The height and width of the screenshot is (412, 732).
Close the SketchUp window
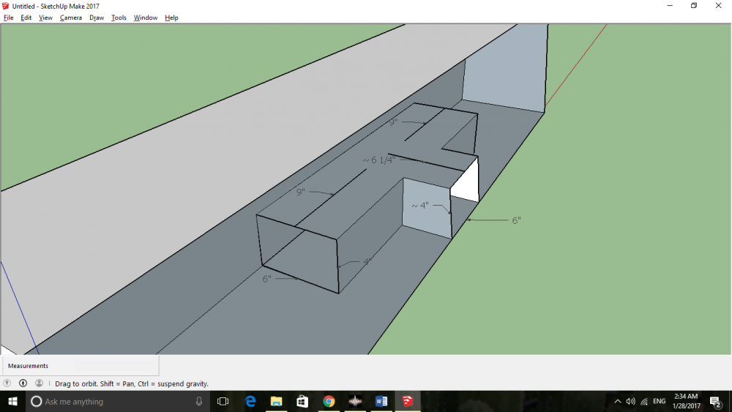coord(719,6)
